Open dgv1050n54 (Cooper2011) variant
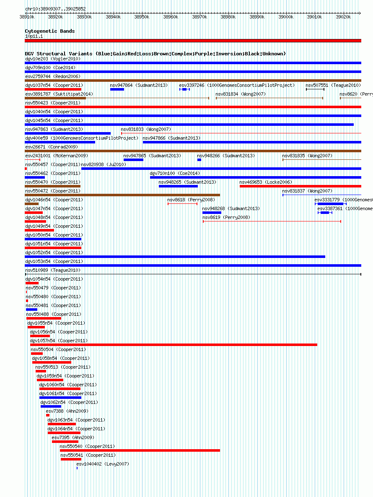Viewport: 373px width, 497px height. [x=54, y=236]
